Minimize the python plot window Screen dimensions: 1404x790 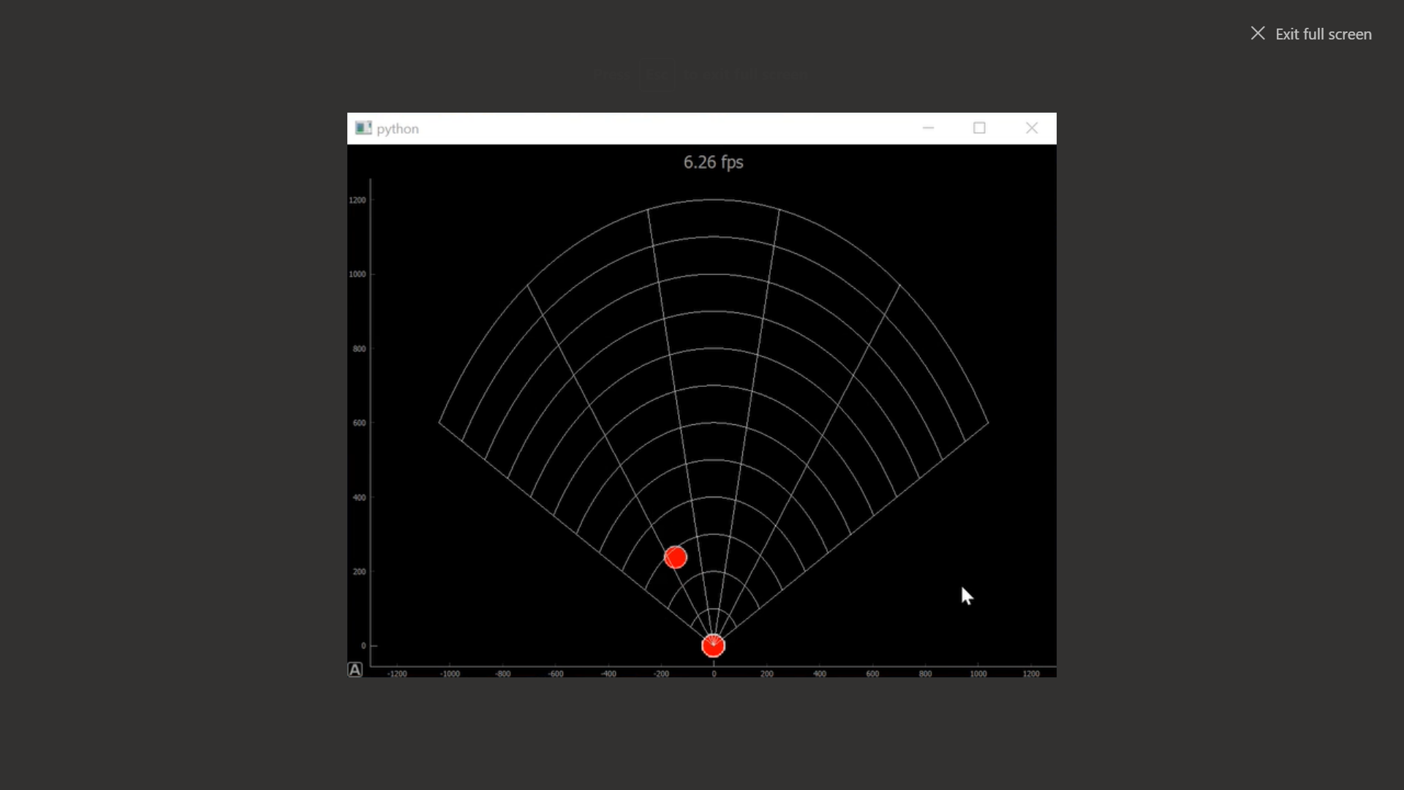coord(928,128)
